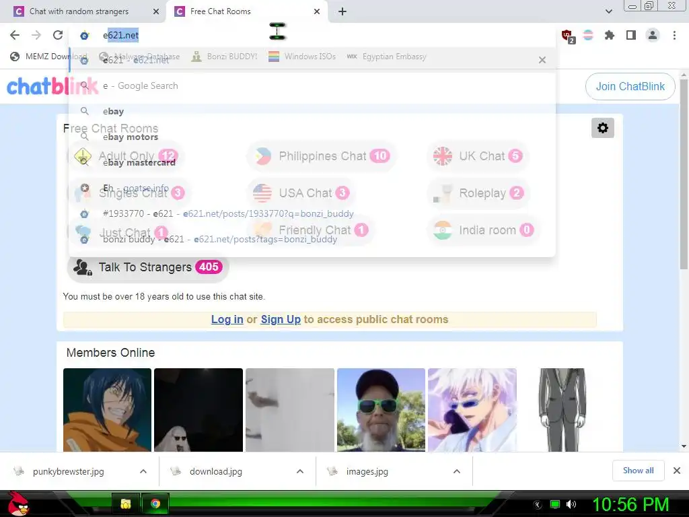
Task: Click the Join ChatBlink button
Action: point(630,87)
